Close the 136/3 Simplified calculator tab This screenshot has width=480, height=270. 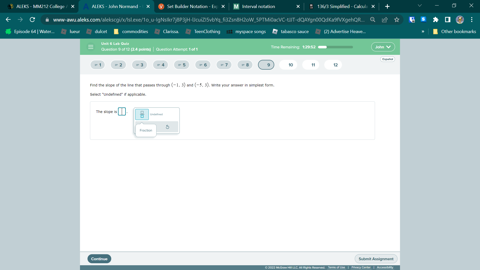(x=373, y=7)
